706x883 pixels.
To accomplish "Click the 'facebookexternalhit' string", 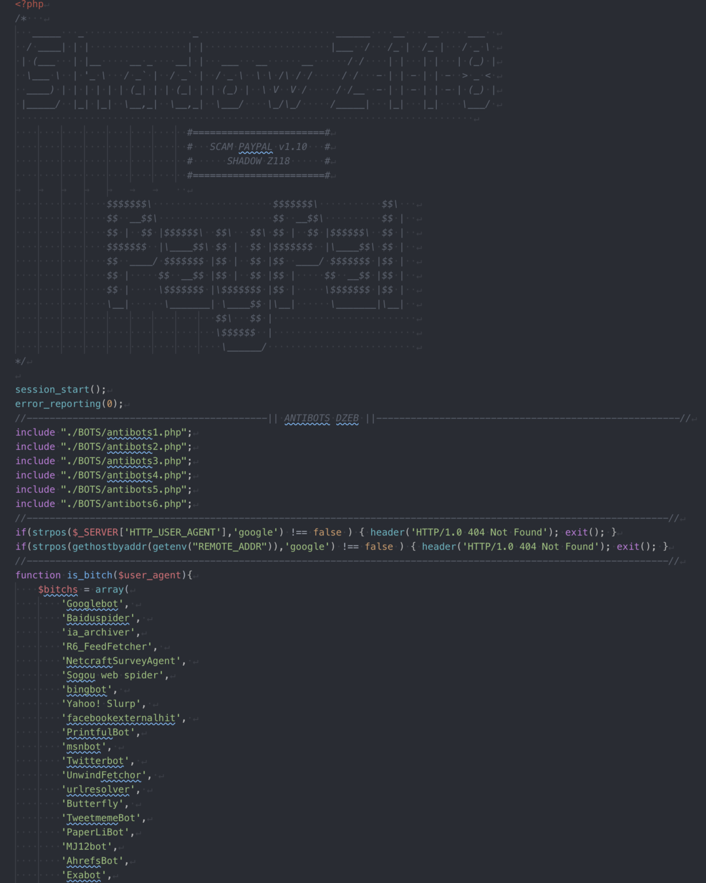I will 122,718.
